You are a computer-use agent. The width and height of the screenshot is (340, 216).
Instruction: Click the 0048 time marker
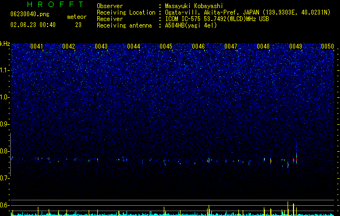[x=263, y=46]
